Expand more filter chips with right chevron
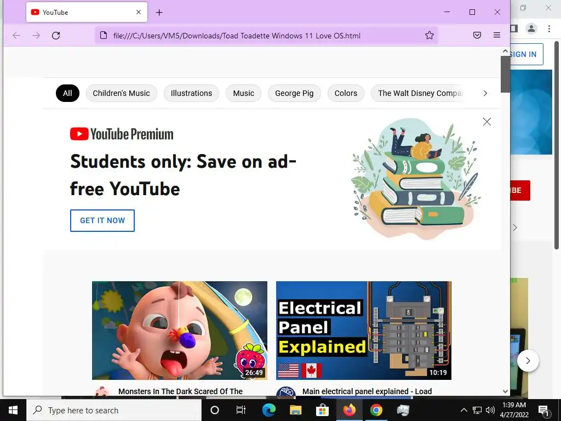 pyautogui.click(x=485, y=93)
